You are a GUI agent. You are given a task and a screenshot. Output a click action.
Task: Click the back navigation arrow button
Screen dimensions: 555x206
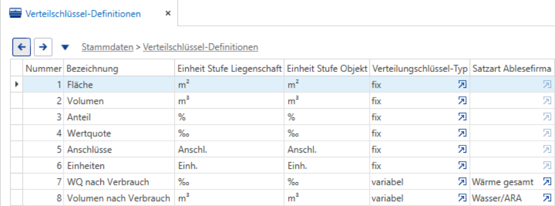[x=22, y=47]
